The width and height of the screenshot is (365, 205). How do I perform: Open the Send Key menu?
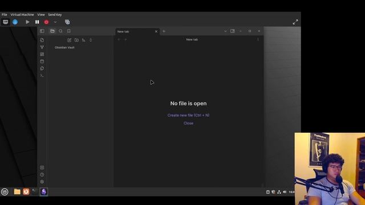click(x=55, y=15)
